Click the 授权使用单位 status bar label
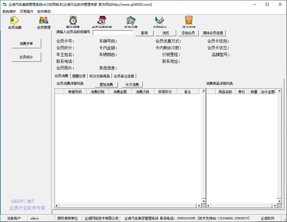 67,218
